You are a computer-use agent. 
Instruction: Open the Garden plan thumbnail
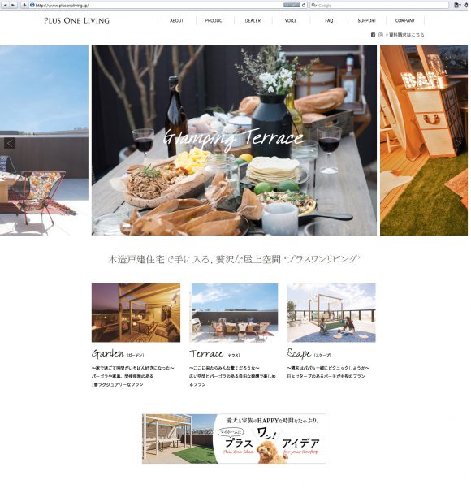(136, 313)
